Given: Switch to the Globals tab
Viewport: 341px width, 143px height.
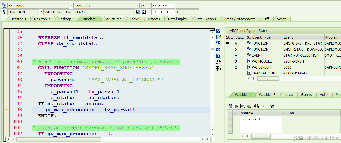Looking at the screenshot, I should click(x=306, y=94).
